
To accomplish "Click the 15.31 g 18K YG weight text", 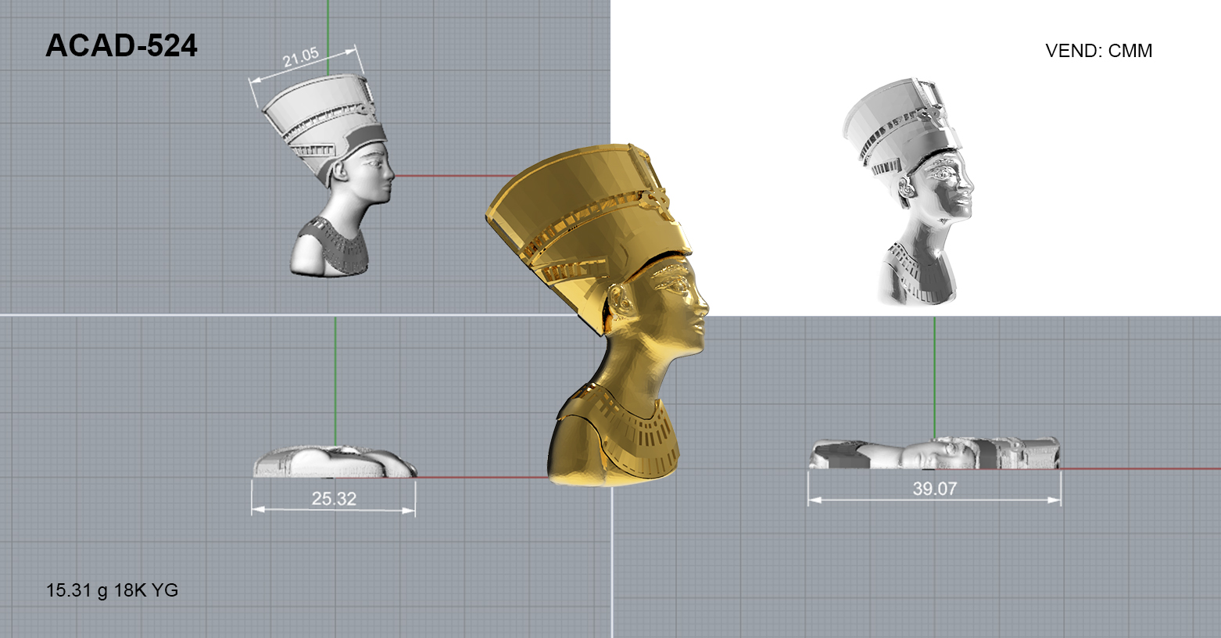I will point(113,590).
